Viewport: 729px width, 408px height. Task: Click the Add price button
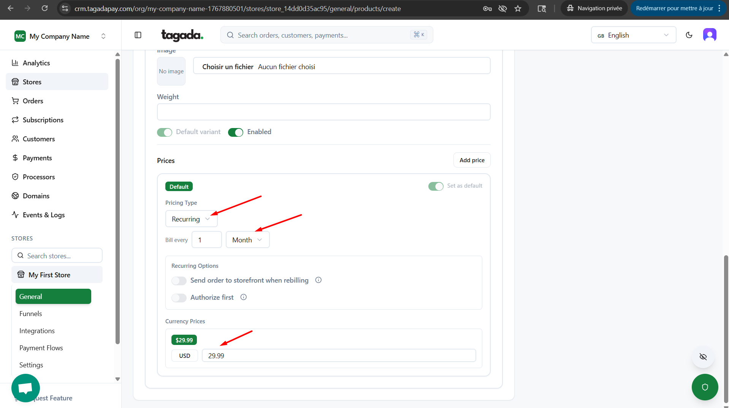472,160
